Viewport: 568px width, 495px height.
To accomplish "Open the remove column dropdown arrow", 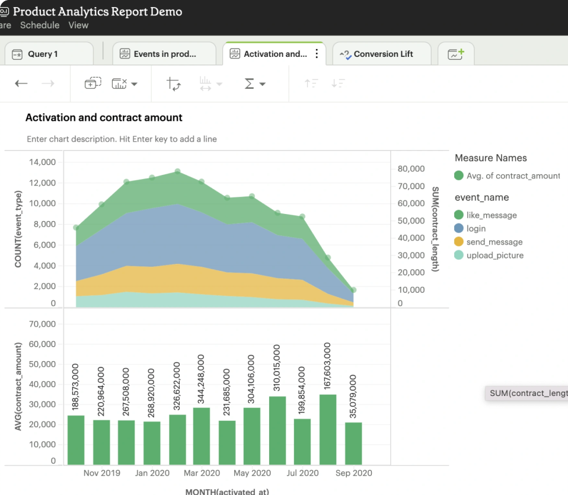I will point(134,83).
